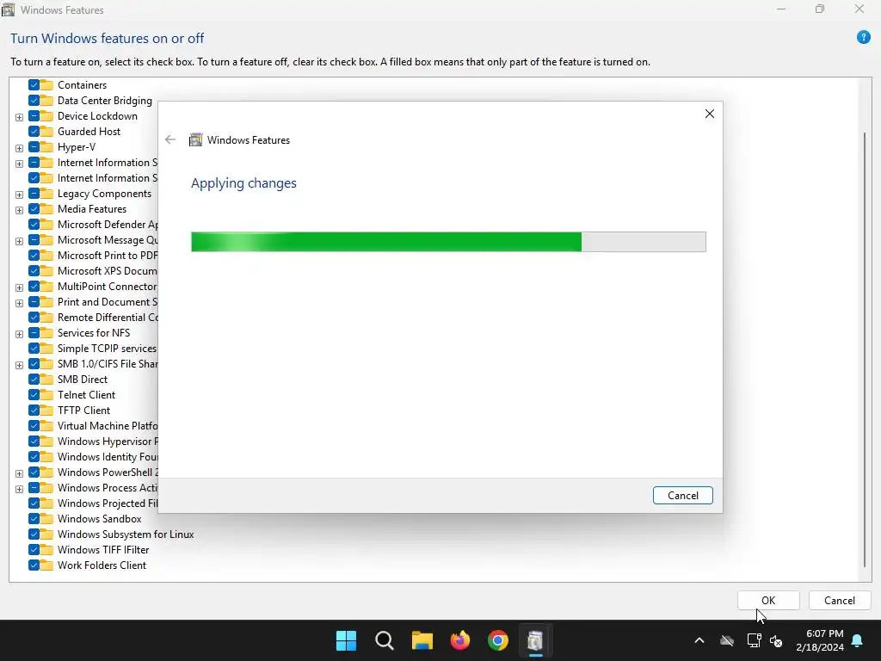The image size is (881, 661).
Task: Toggle the Telnet Client checkbox
Action: tap(34, 394)
